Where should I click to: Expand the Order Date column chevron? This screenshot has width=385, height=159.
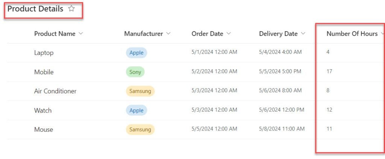click(x=229, y=34)
